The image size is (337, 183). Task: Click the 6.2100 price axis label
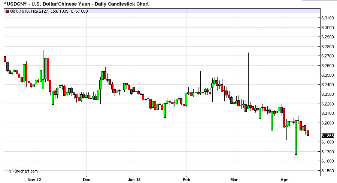click(x=328, y=113)
